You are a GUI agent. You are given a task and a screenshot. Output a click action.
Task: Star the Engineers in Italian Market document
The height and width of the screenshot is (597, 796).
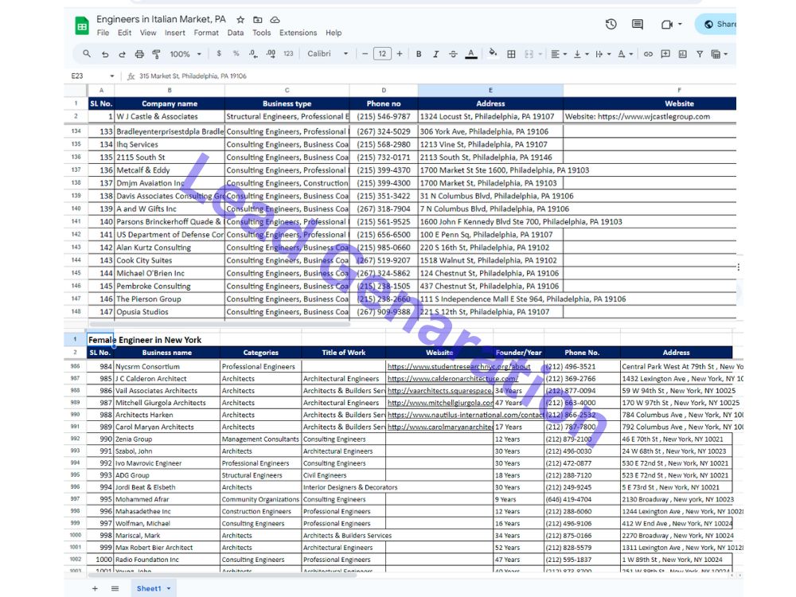tap(240, 20)
